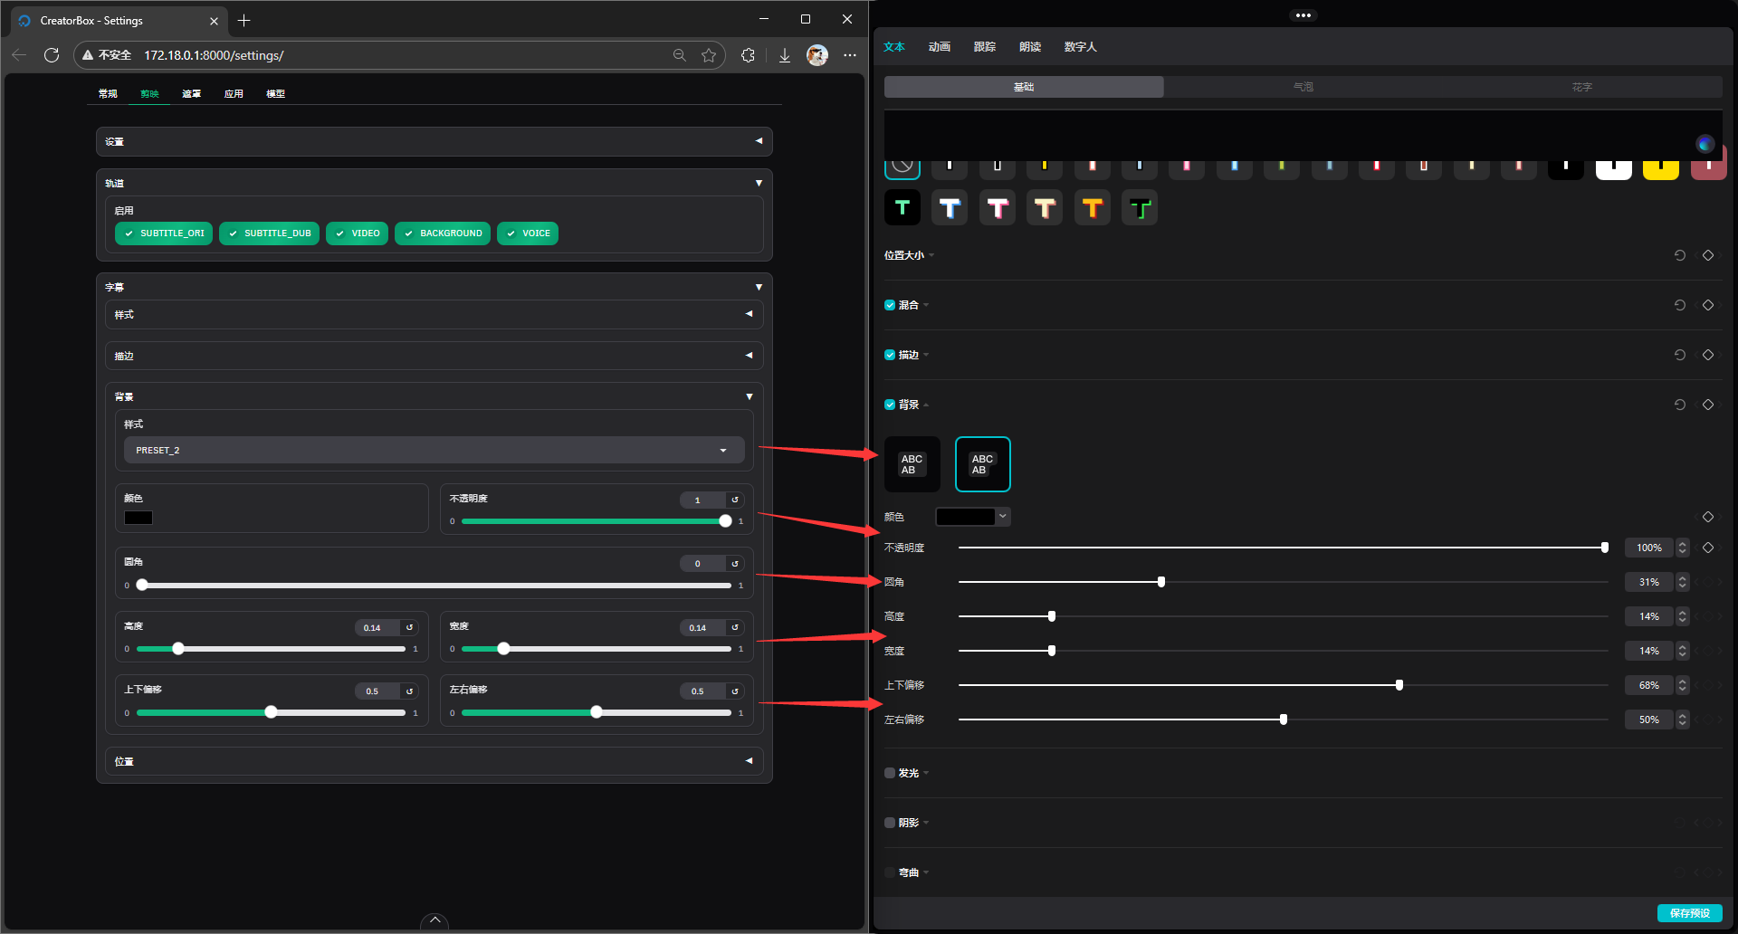
Task: Select the cream-colored T text preset
Action: pyautogui.click(x=1045, y=208)
